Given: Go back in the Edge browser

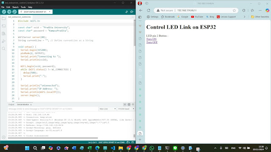Looking at the screenshot, I should (141, 10).
